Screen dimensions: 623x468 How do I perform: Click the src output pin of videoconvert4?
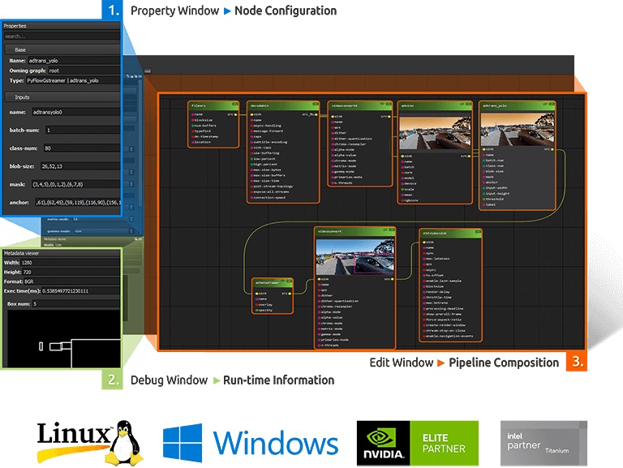tap(389, 117)
